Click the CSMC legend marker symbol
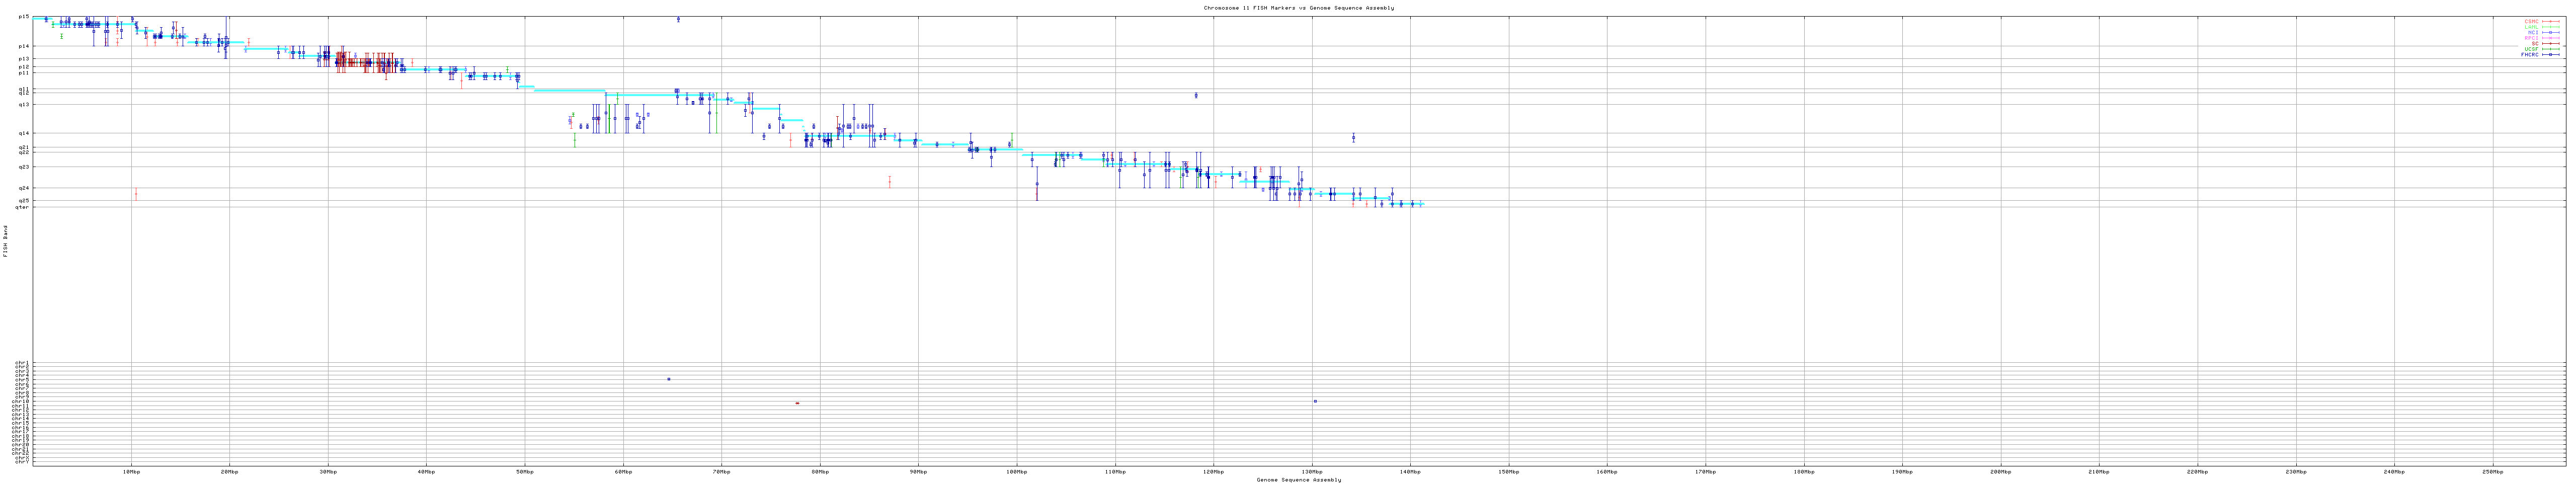The image size is (2576, 483). [x=2550, y=21]
